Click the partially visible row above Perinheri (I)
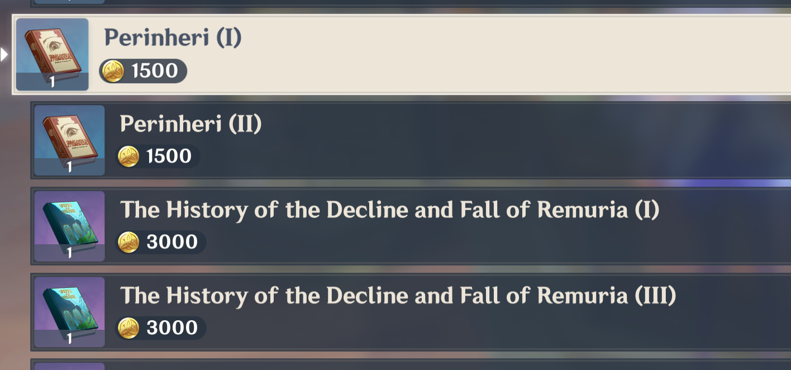Image resolution: width=791 pixels, height=370 pixels. [391, 2]
